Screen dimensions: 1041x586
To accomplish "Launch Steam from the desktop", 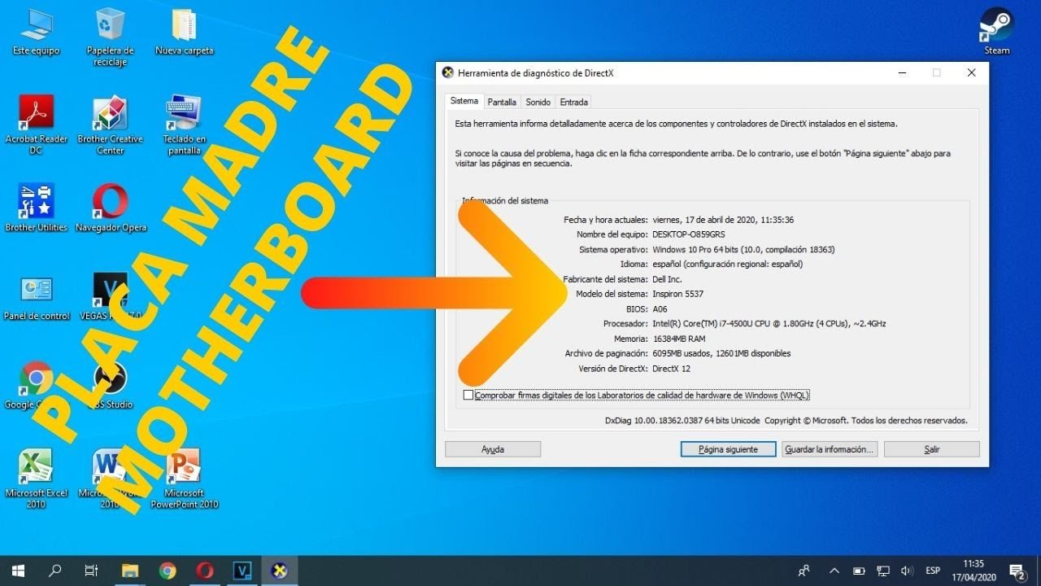I will pyautogui.click(x=996, y=33).
